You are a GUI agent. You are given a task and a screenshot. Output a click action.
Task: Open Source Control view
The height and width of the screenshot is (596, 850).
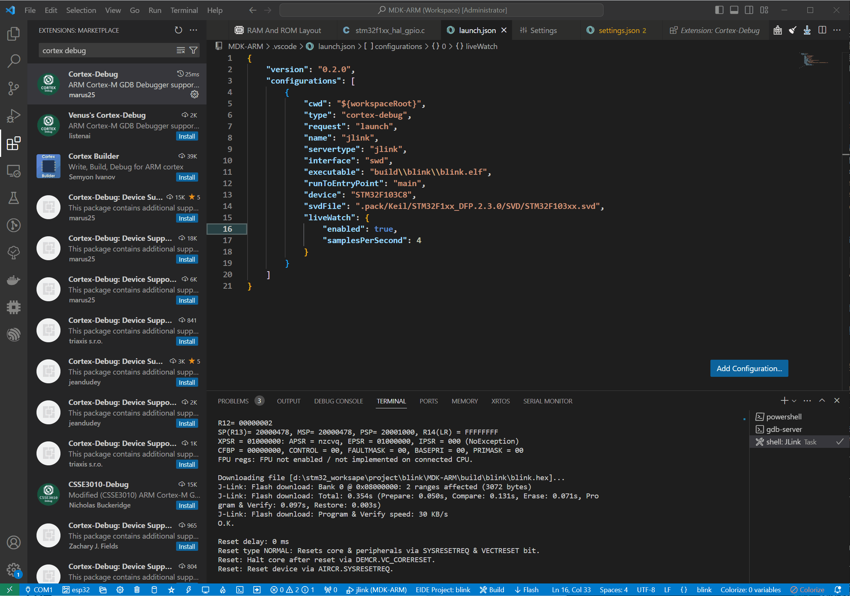[x=14, y=88]
